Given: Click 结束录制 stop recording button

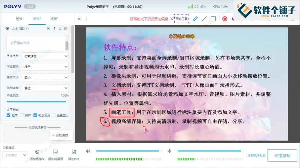Looking at the screenshot, I should point(282,155).
